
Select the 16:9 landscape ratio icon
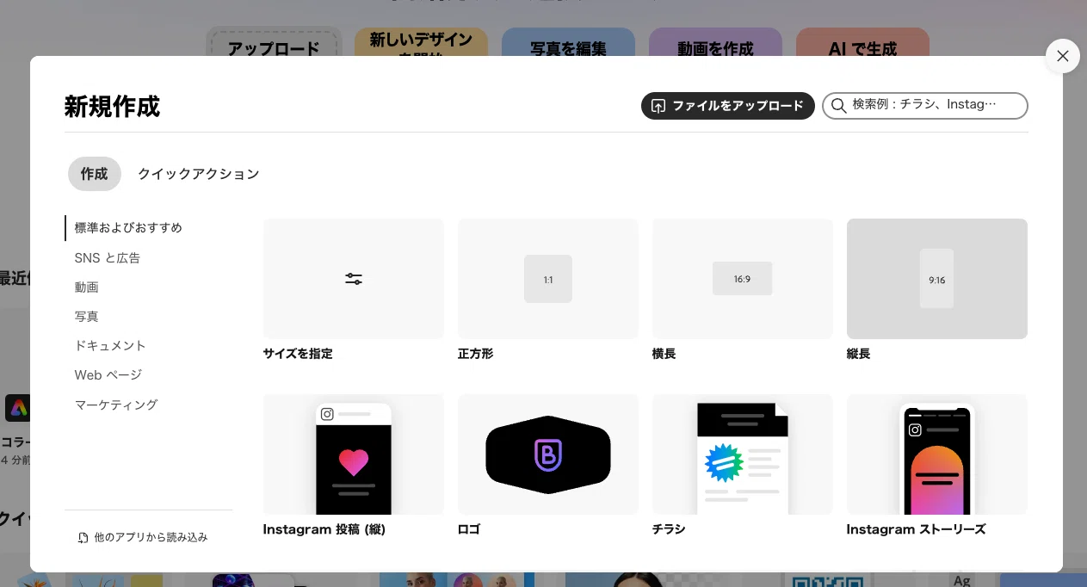click(x=743, y=279)
